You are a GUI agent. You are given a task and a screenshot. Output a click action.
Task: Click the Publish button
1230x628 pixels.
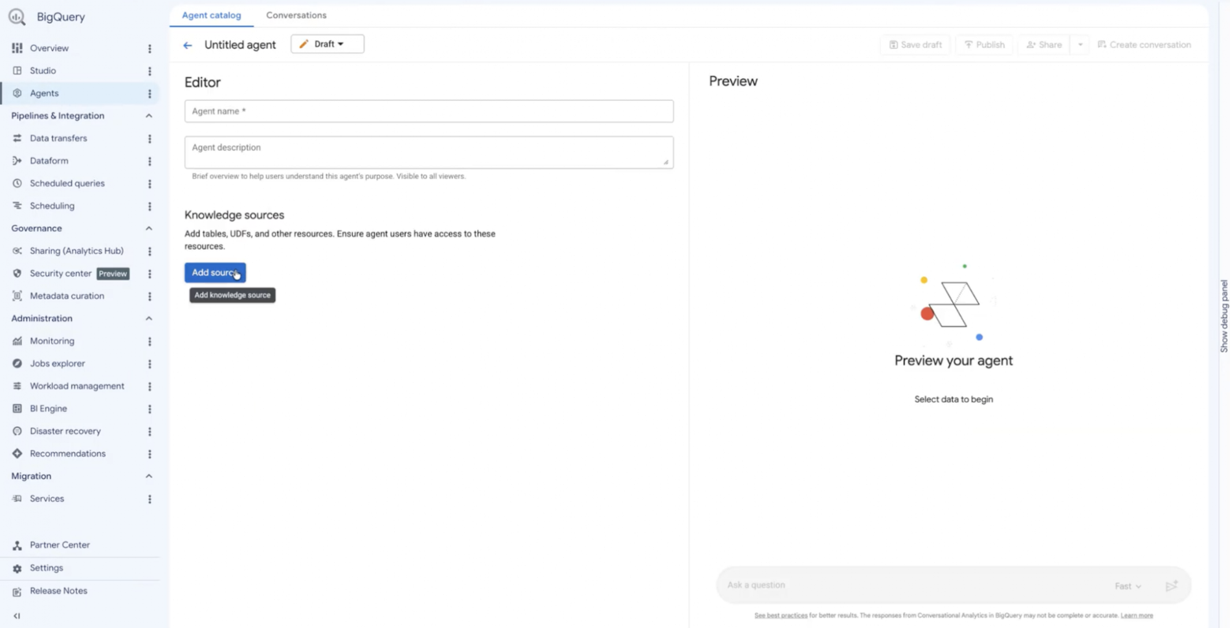click(x=984, y=45)
